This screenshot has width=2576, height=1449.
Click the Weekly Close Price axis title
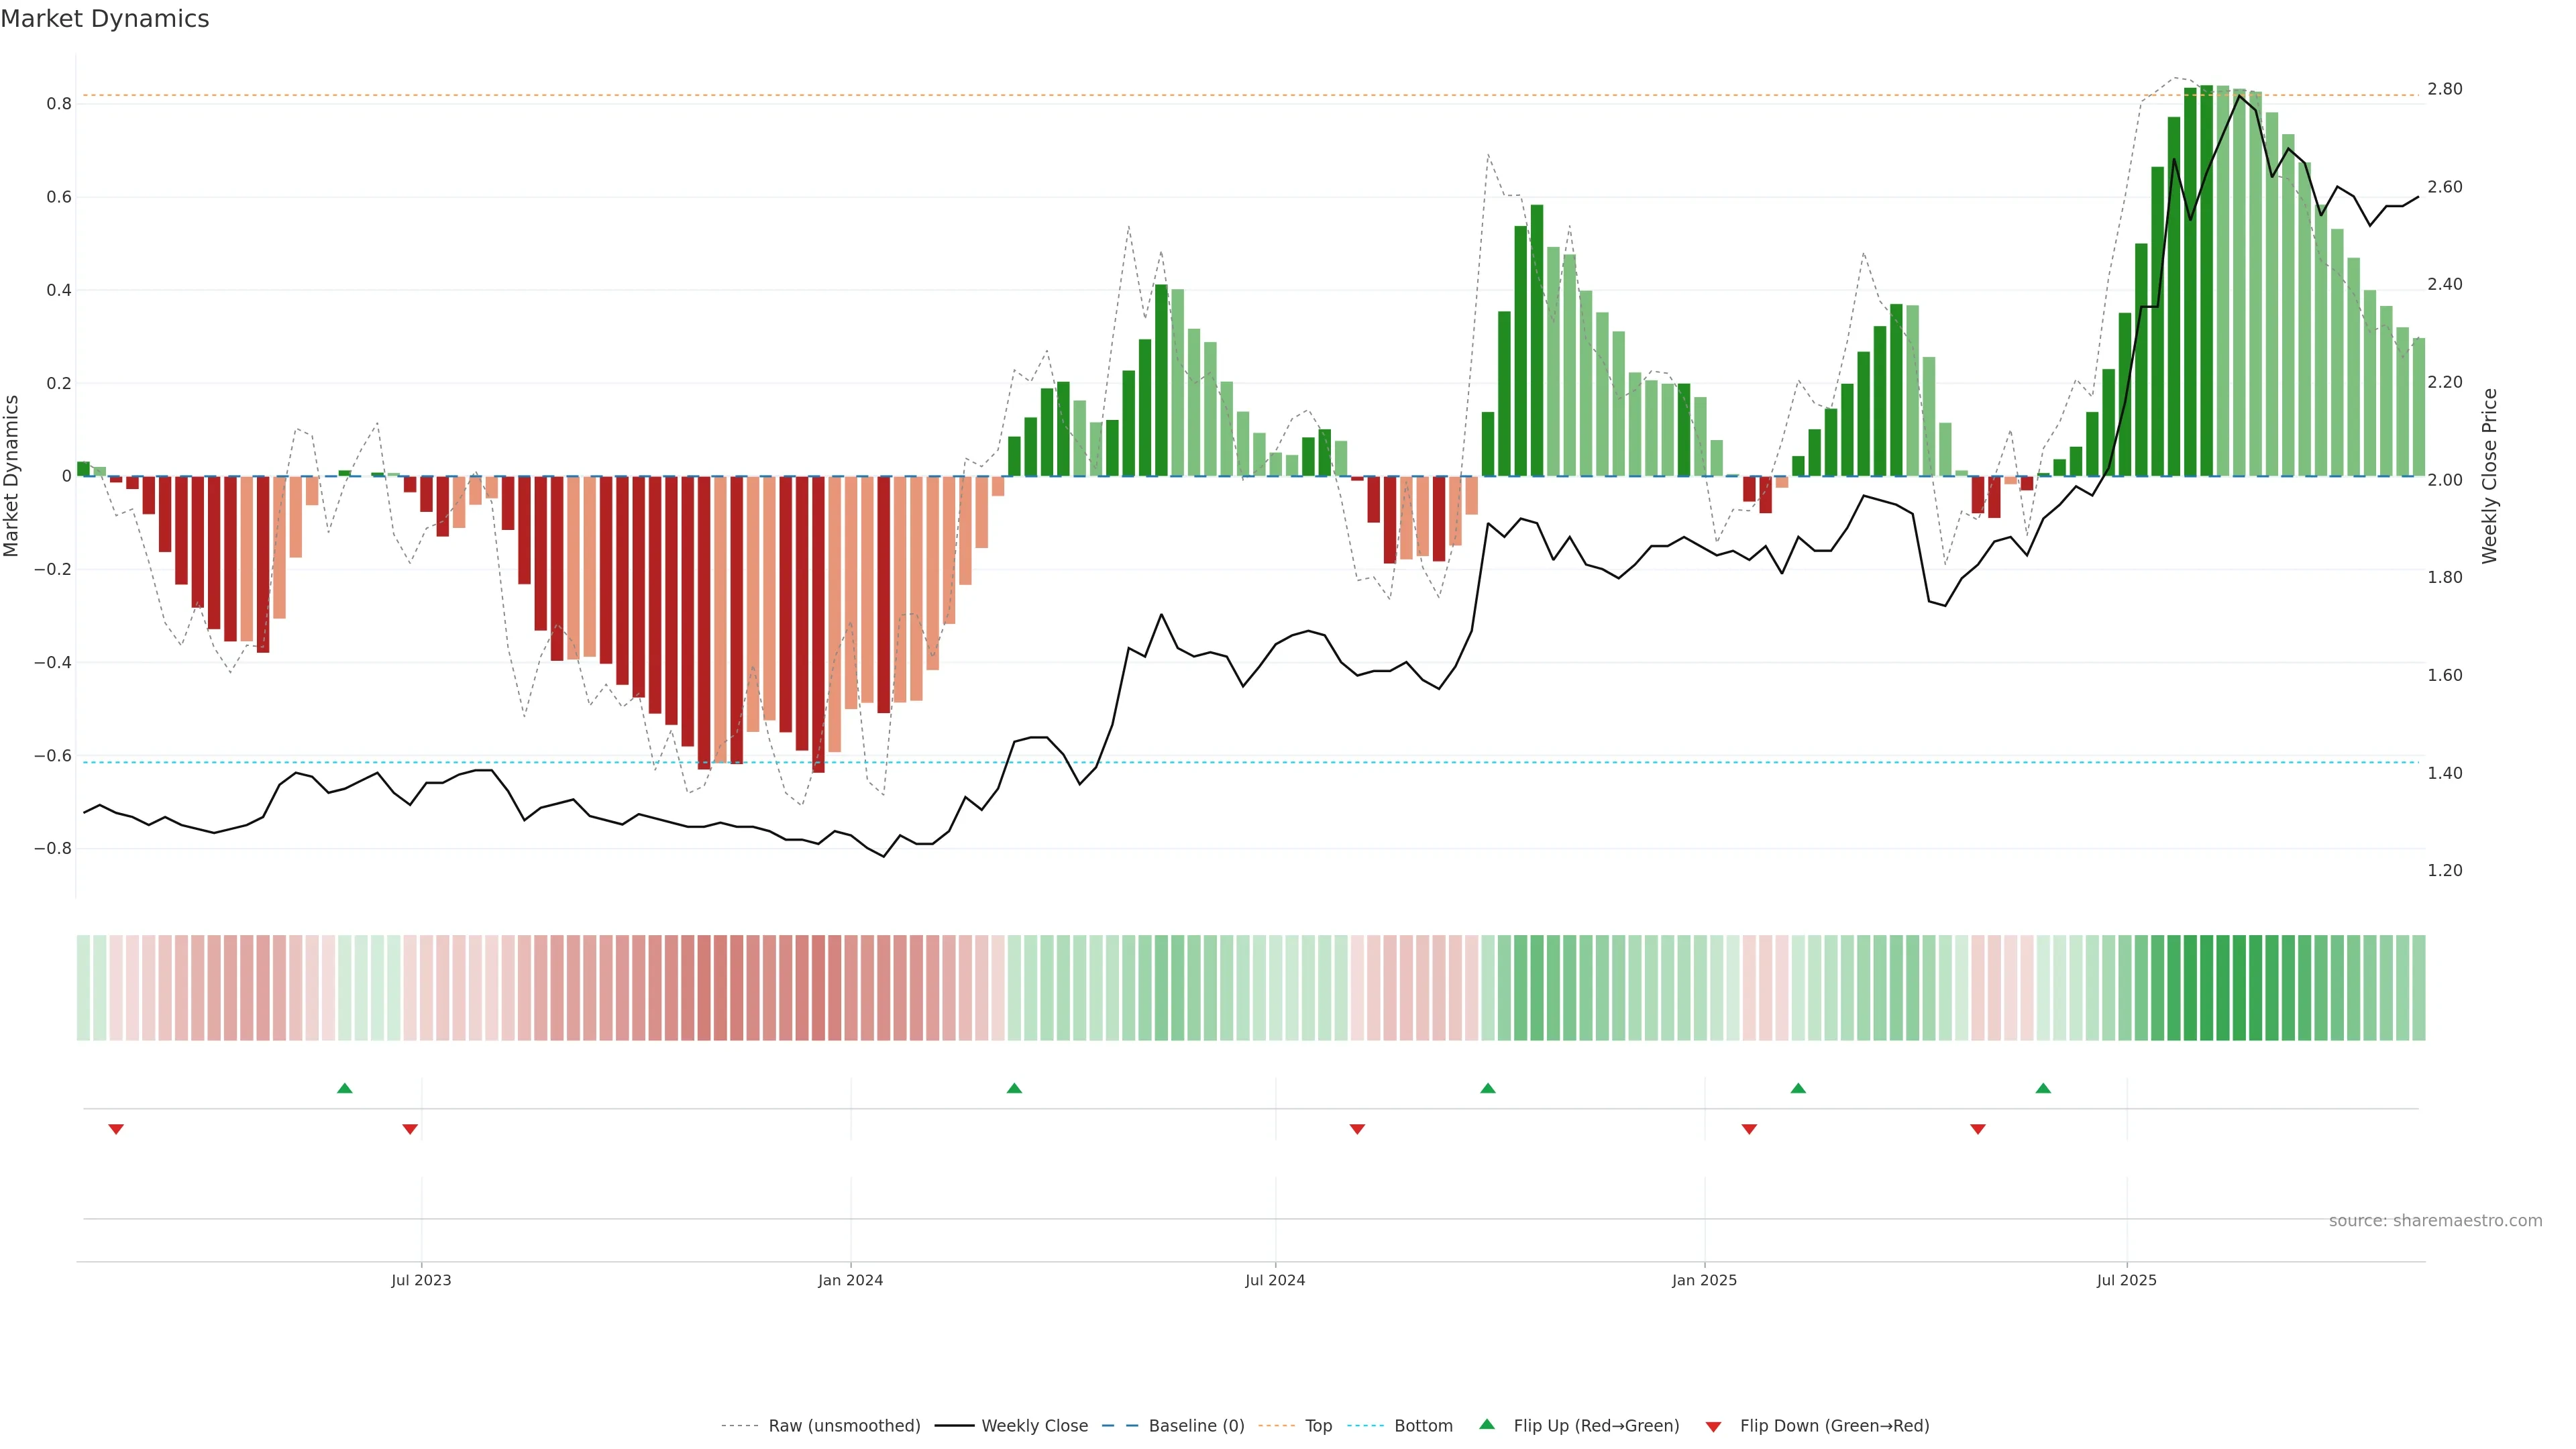click(2489, 476)
